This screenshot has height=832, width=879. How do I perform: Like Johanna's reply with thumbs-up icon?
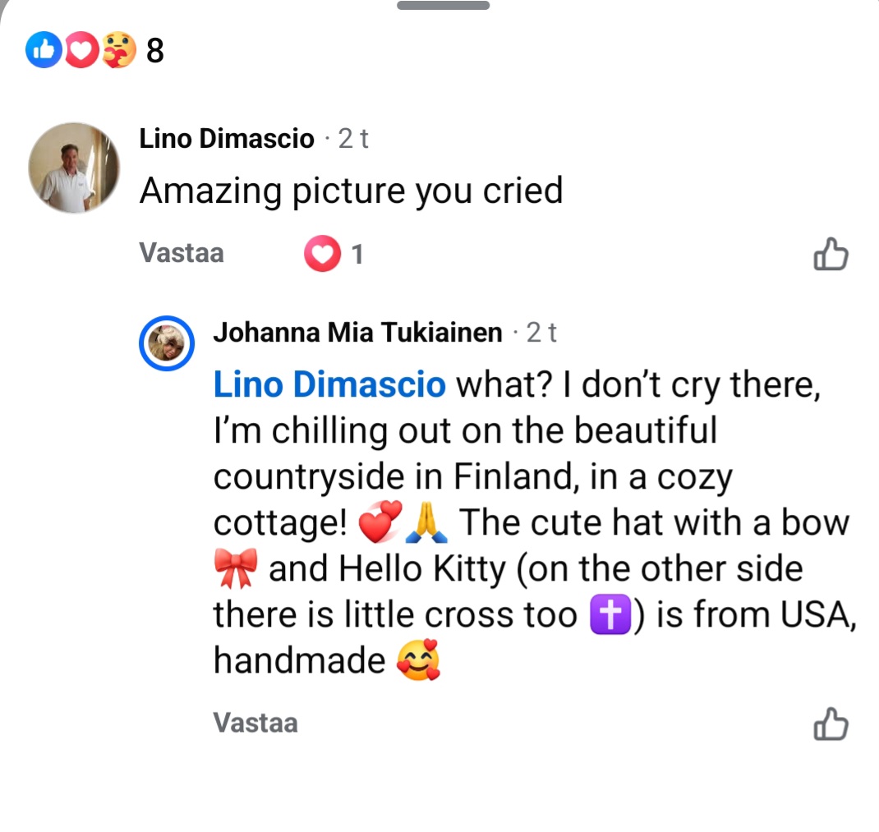tap(831, 724)
